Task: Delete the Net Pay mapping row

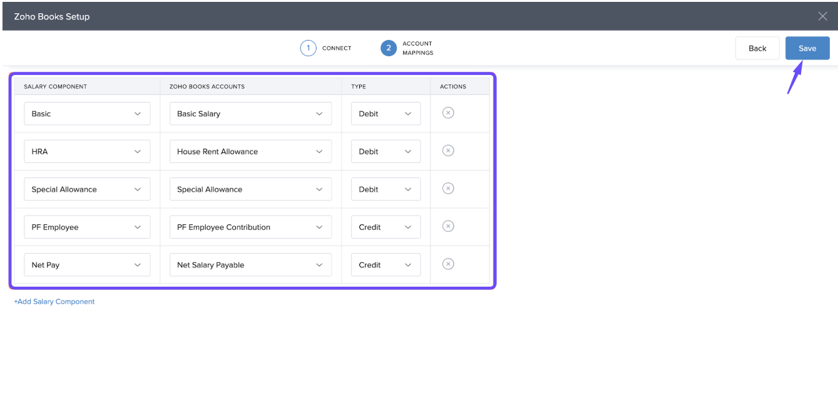Action: coord(448,264)
